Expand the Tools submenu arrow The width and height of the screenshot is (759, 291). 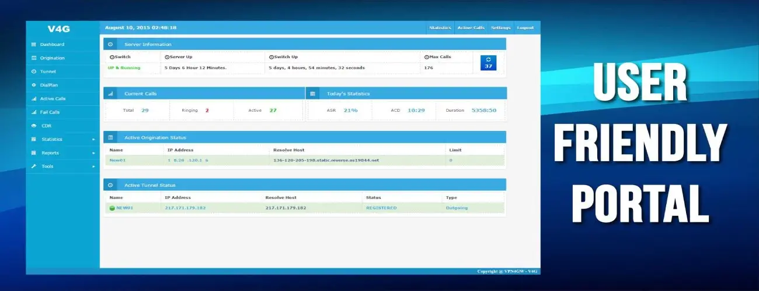click(93, 166)
